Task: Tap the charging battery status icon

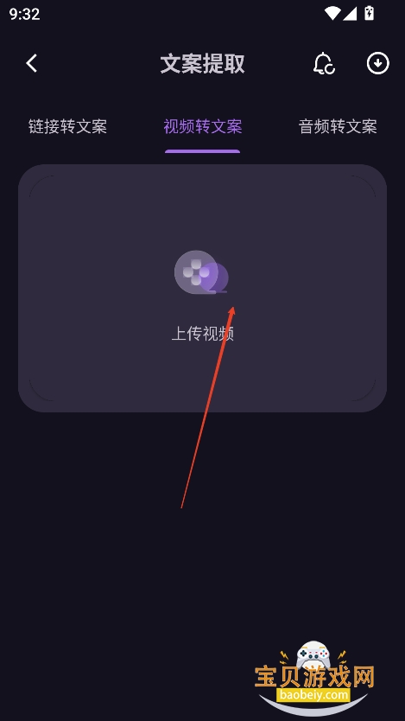Action: 370,13
